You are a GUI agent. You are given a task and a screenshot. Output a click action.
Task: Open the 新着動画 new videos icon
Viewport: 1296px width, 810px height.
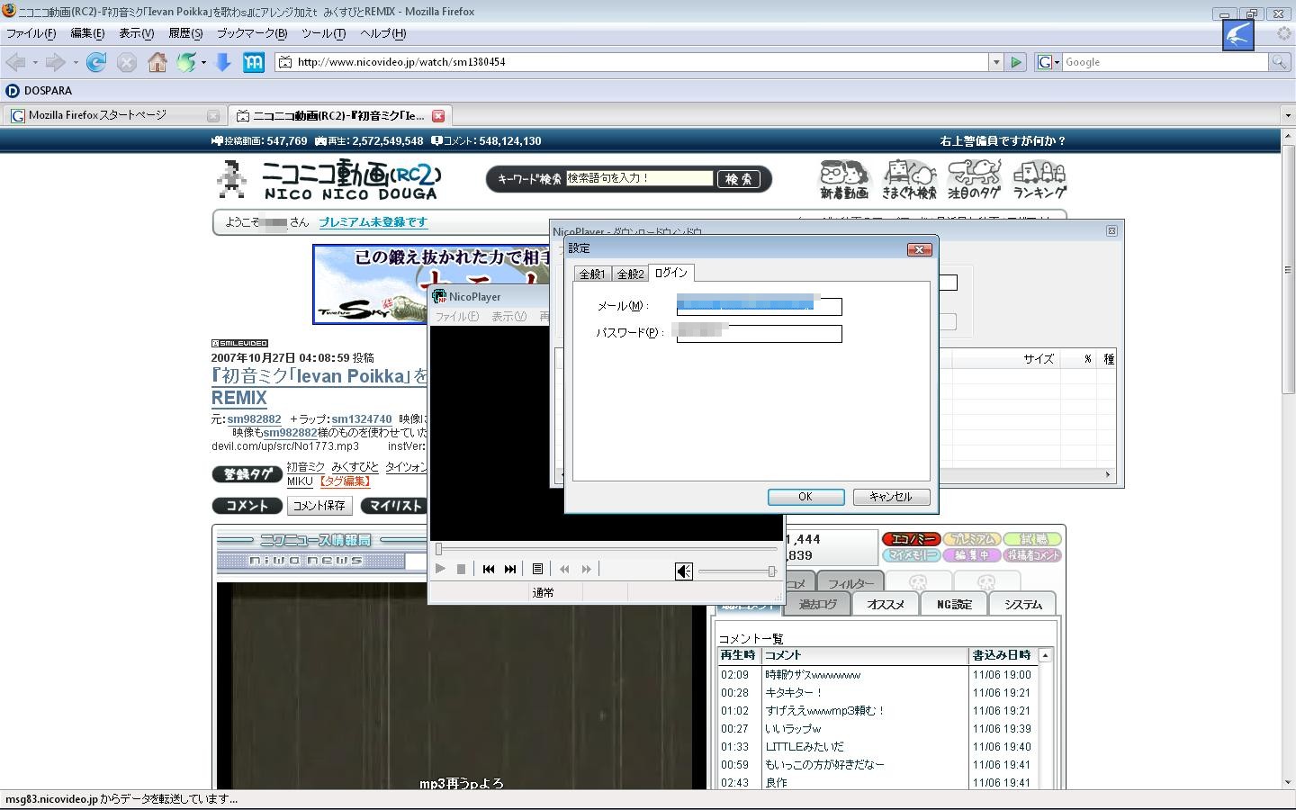pyautogui.click(x=844, y=179)
